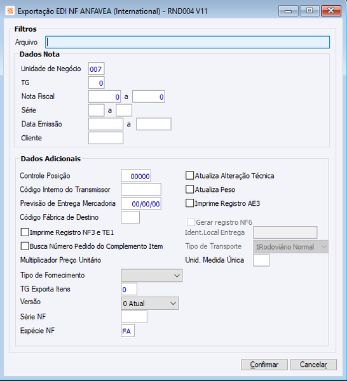Toggle the Atualiza Peso checkbox
The width and height of the screenshot is (347, 381).
click(x=189, y=189)
